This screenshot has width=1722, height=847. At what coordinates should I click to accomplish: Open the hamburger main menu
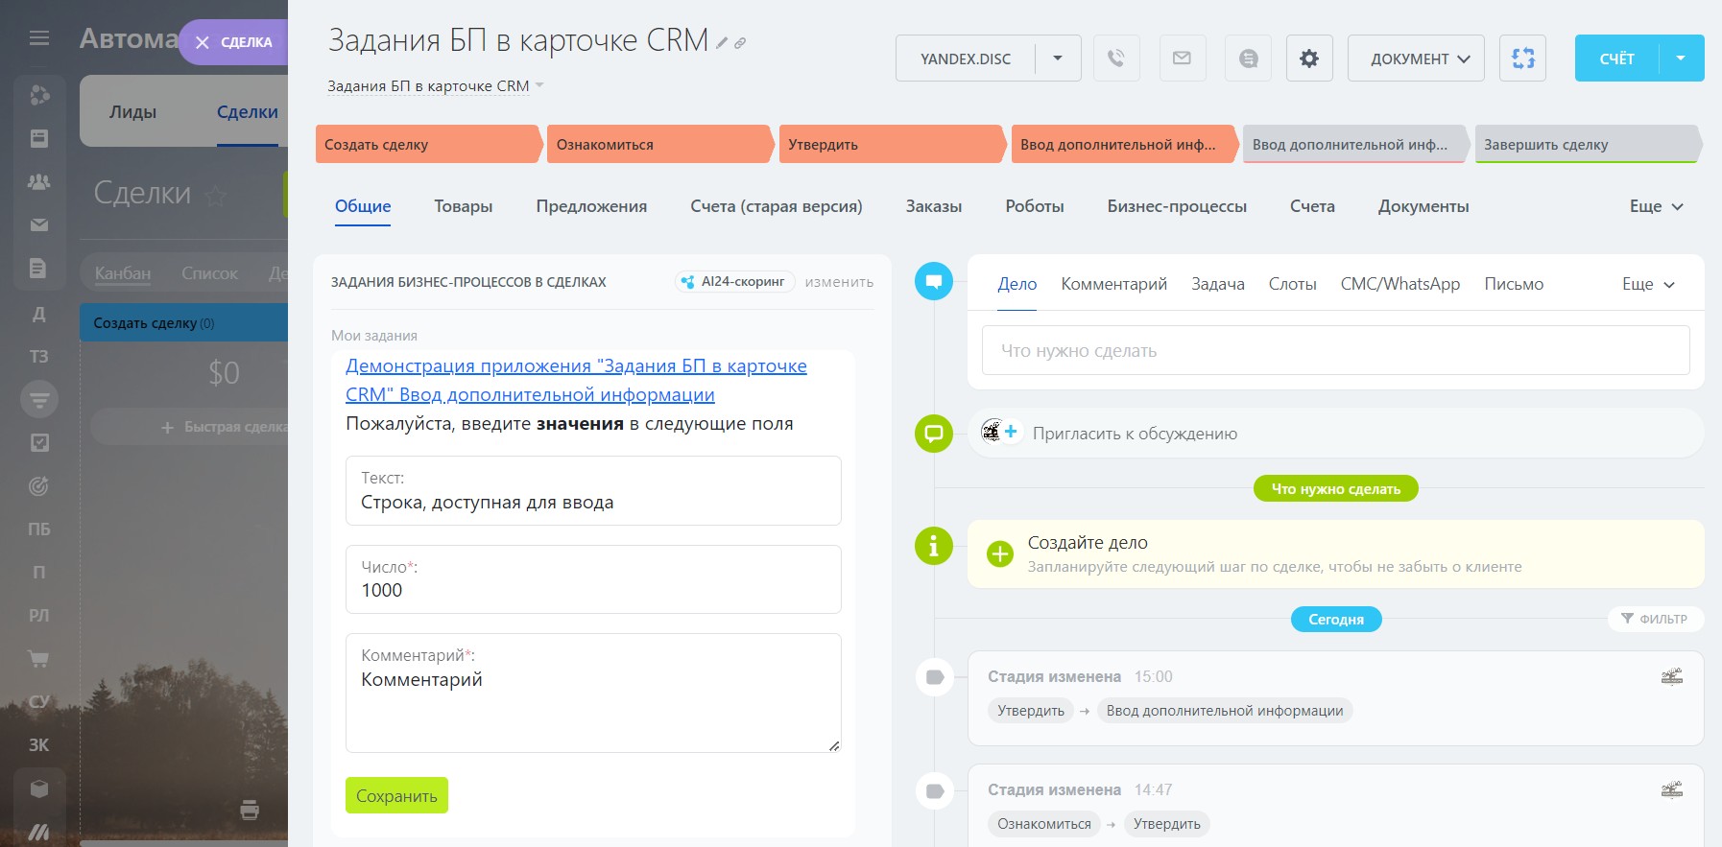[x=39, y=38]
